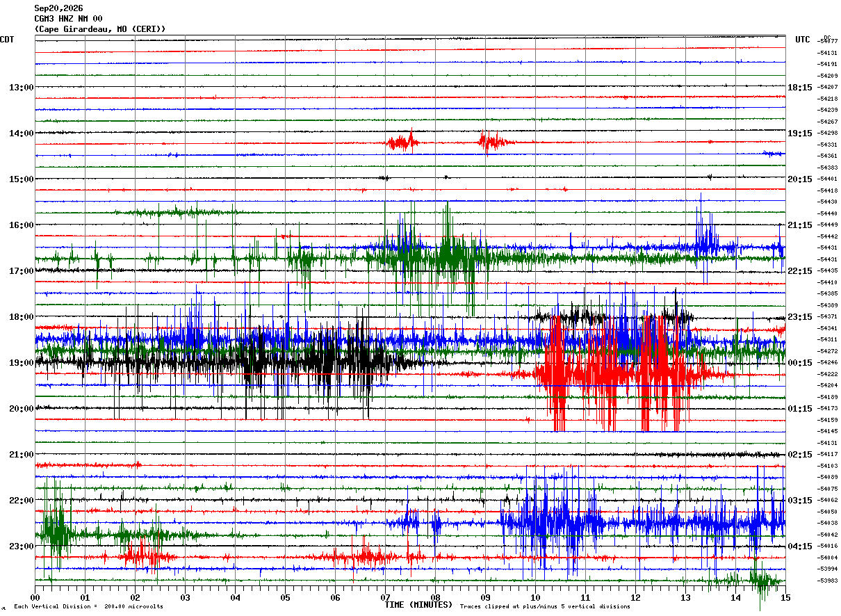Click the TIME (MINUTES) axis label

[x=418, y=605]
